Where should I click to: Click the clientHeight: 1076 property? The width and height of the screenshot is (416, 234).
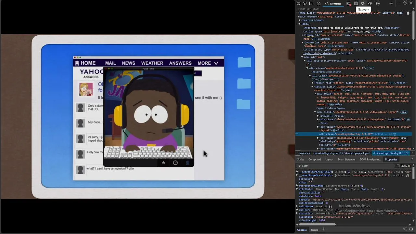[312, 221]
